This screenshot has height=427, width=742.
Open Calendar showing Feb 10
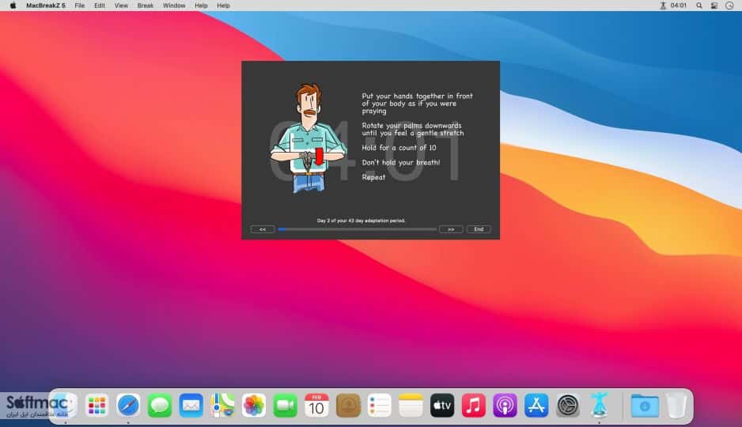click(316, 406)
